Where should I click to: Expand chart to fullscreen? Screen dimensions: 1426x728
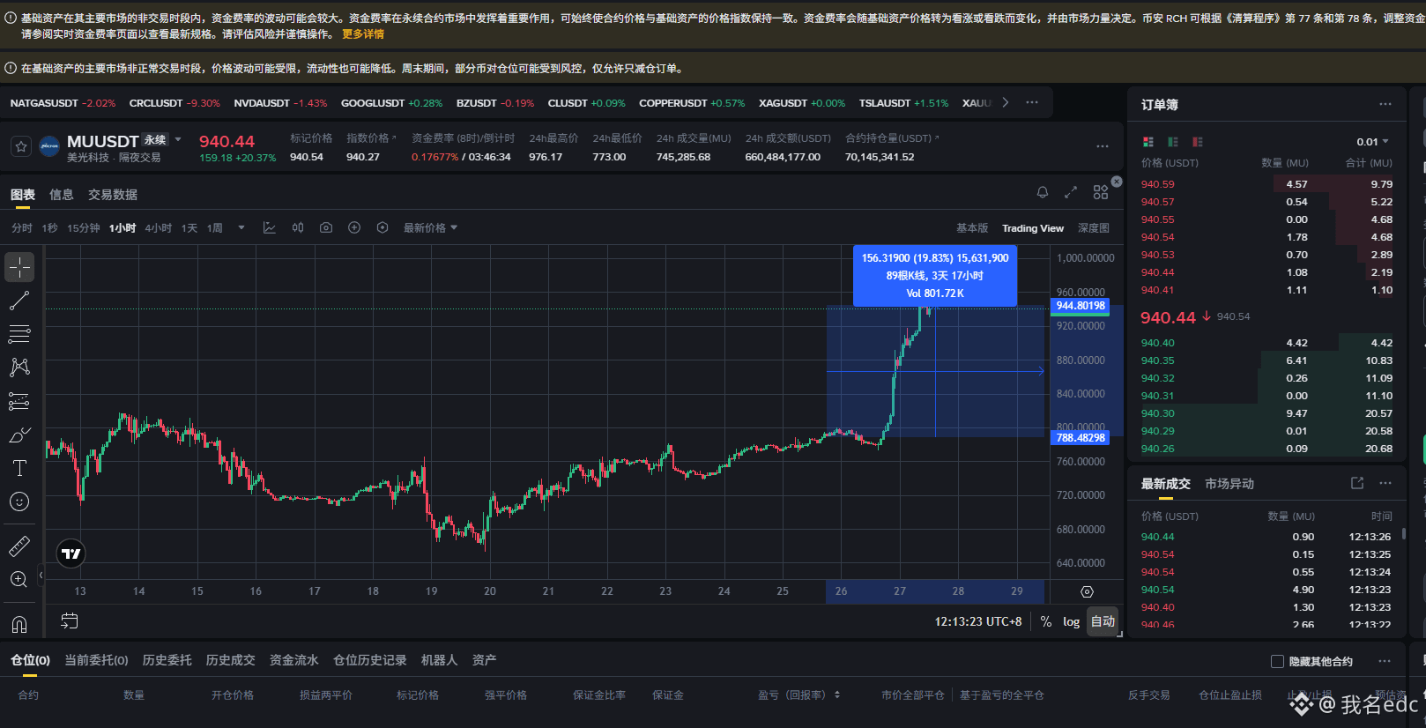[x=1071, y=192]
